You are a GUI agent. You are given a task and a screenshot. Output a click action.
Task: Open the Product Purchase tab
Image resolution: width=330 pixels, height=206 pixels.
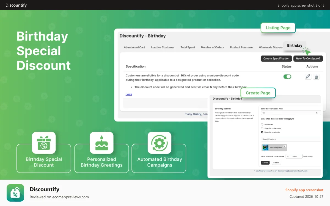[241, 47]
